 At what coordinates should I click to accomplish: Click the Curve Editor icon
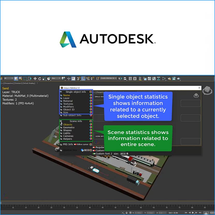[x=154, y=78]
